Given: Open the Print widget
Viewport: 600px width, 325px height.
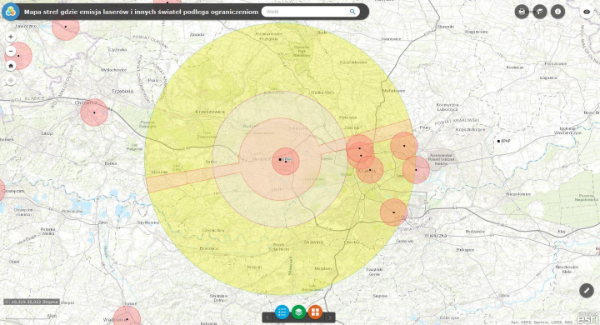Looking at the screenshot, I should [522, 12].
